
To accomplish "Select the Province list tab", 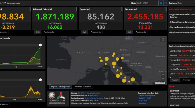I will [x=186, y=80].
